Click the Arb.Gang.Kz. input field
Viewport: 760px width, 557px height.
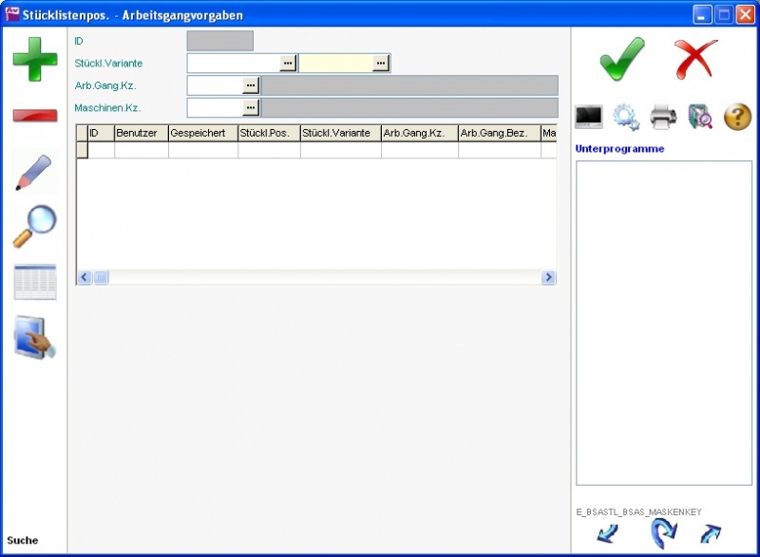[215, 85]
